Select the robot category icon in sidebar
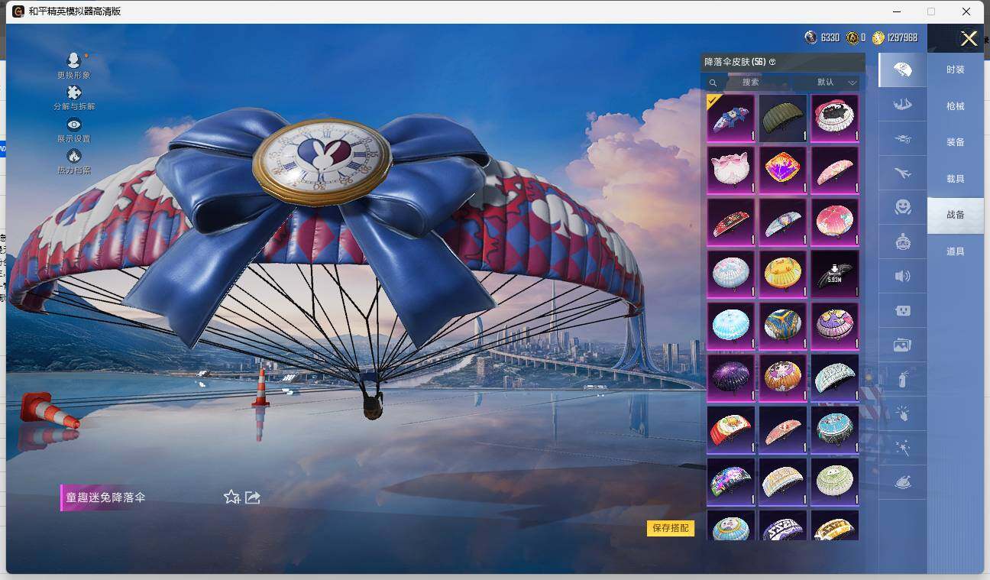This screenshot has height=580, width=990. pos(902,242)
